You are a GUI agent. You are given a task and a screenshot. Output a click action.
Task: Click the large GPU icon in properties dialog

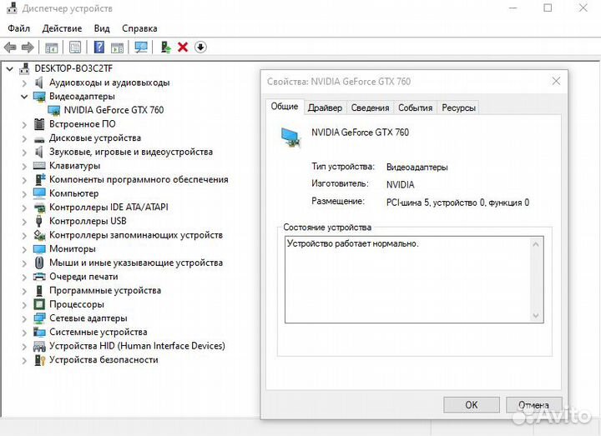(x=291, y=138)
